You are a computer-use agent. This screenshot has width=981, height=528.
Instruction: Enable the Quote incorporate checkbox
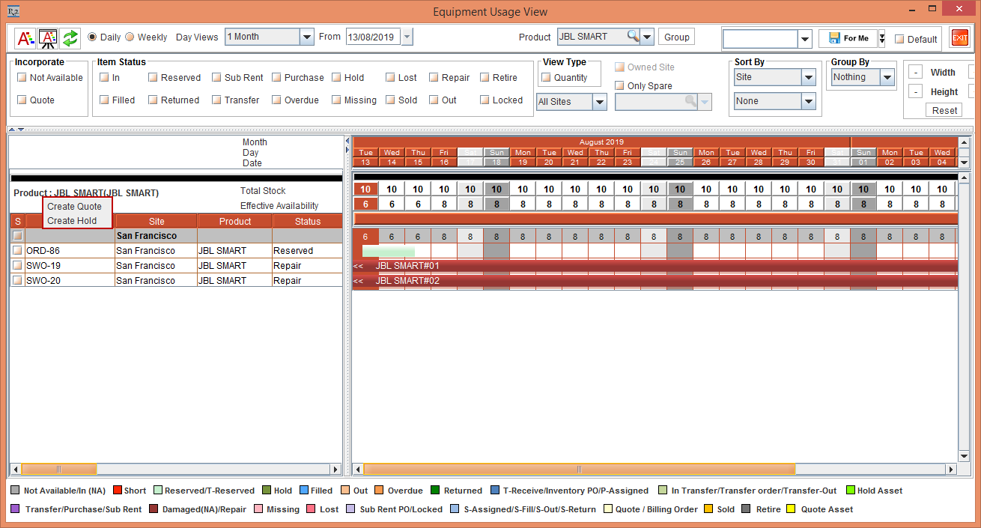coord(22,100)
